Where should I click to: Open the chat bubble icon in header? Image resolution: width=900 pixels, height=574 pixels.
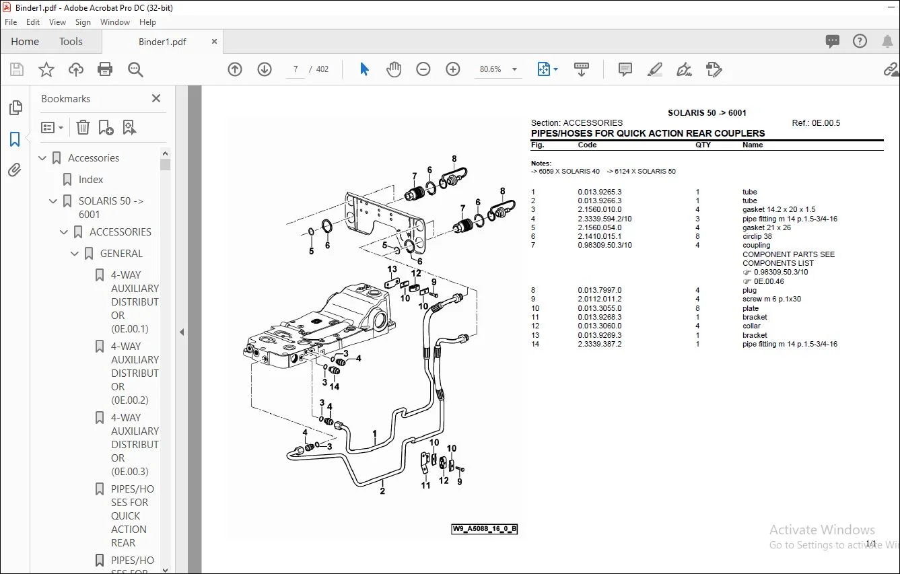coord(833,42)
